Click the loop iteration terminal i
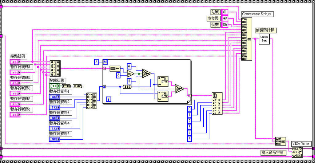The height and width of the screenshot is (163, 315). click(109, 99)
